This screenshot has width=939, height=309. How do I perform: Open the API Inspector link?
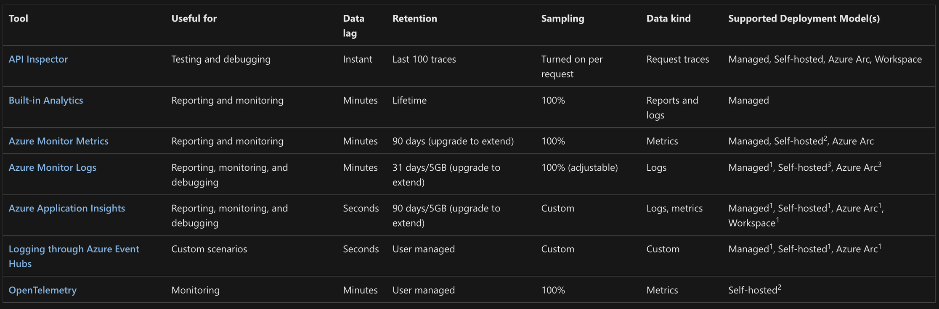(38, 59)
